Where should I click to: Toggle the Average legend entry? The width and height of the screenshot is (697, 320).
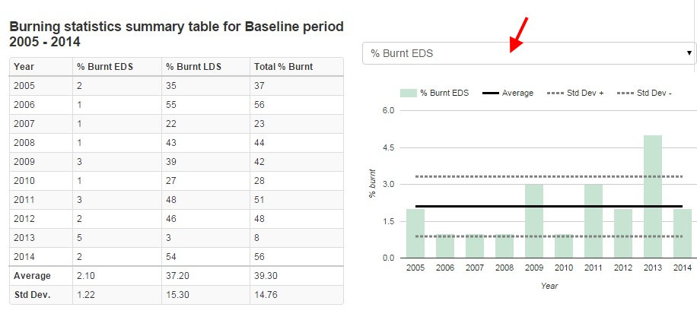tap(508, 93)
